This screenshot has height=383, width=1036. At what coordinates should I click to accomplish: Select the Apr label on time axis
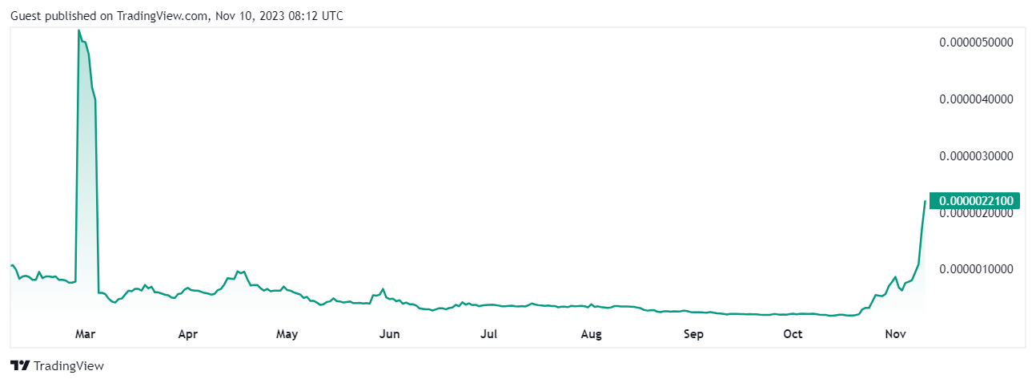[x=187, y=334]
